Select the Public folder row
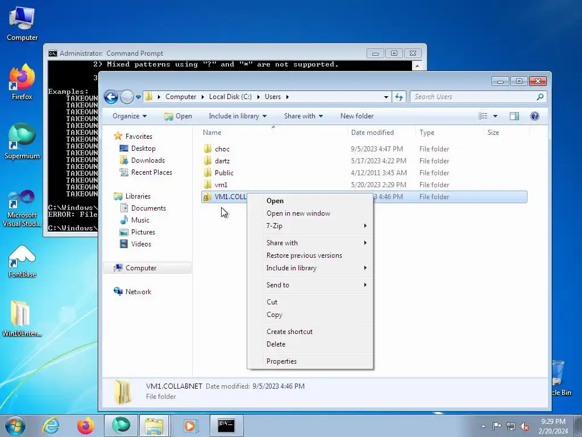The width and height of the screenshot is (582, 437). (364, 173)
